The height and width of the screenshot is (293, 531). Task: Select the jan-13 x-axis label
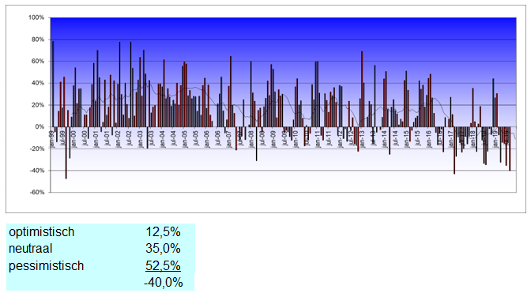[362, 139]
